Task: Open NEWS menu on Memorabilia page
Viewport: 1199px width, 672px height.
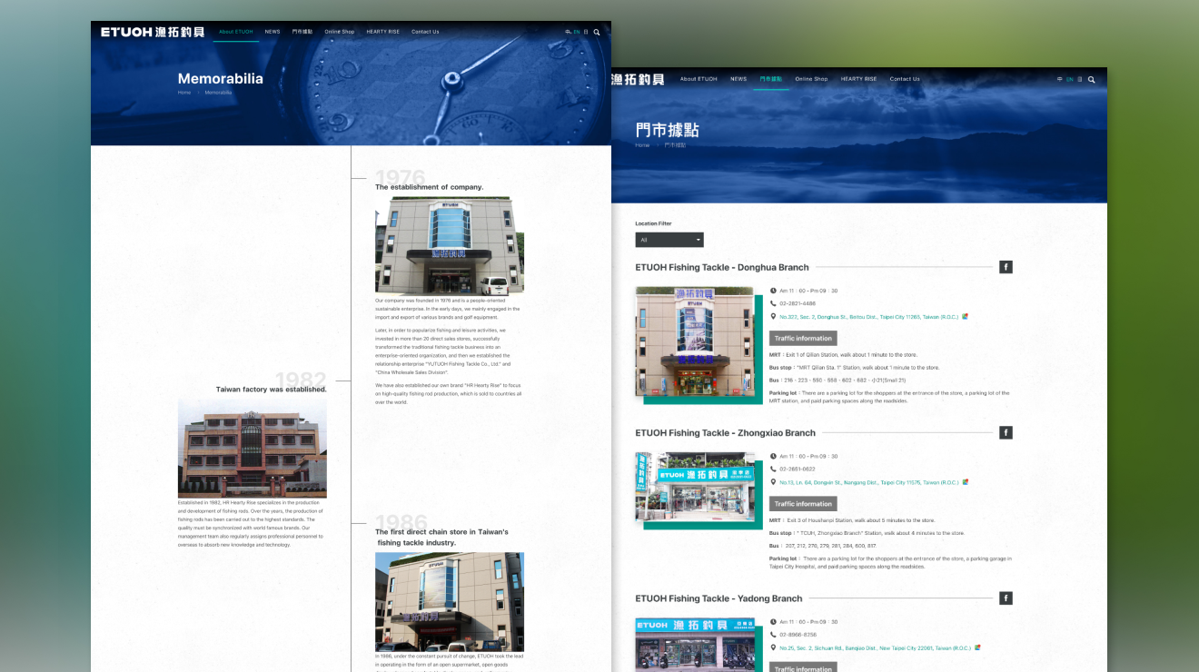Action: click(272, 32)
